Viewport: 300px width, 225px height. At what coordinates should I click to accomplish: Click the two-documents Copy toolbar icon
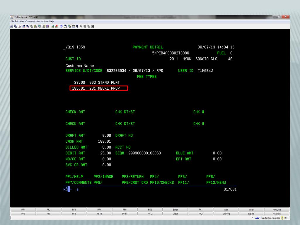[x=31, y=26]
